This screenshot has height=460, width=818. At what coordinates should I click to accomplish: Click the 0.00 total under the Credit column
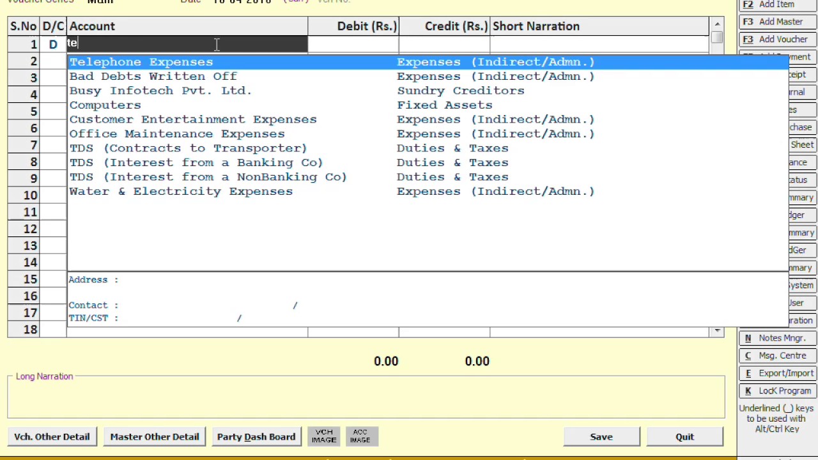click(x=477, y=361)
